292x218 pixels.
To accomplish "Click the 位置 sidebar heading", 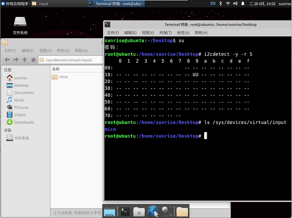I will click(x=7, y=70).
